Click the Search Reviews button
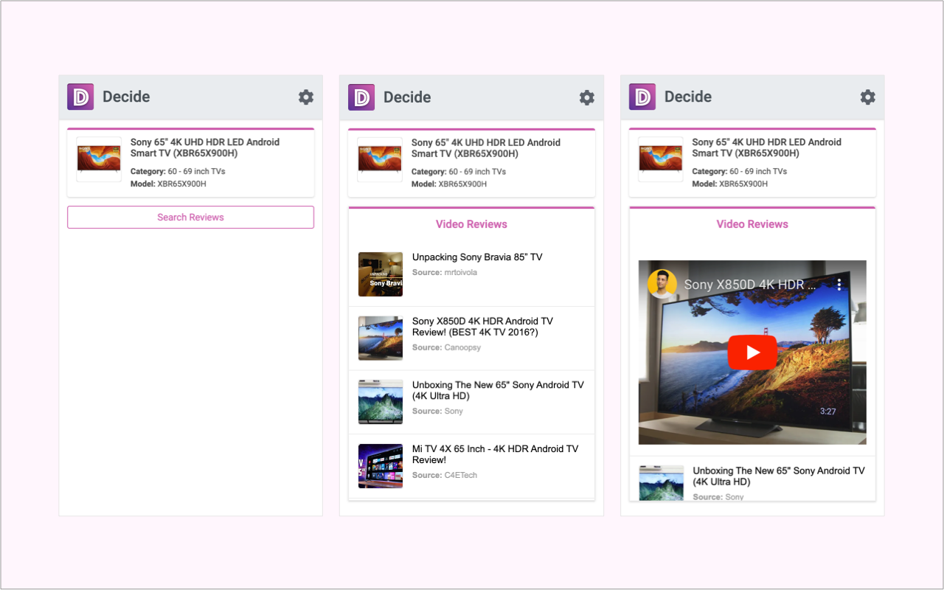The height and width of the screenshot is (590, 944). [x=190, y=218]
